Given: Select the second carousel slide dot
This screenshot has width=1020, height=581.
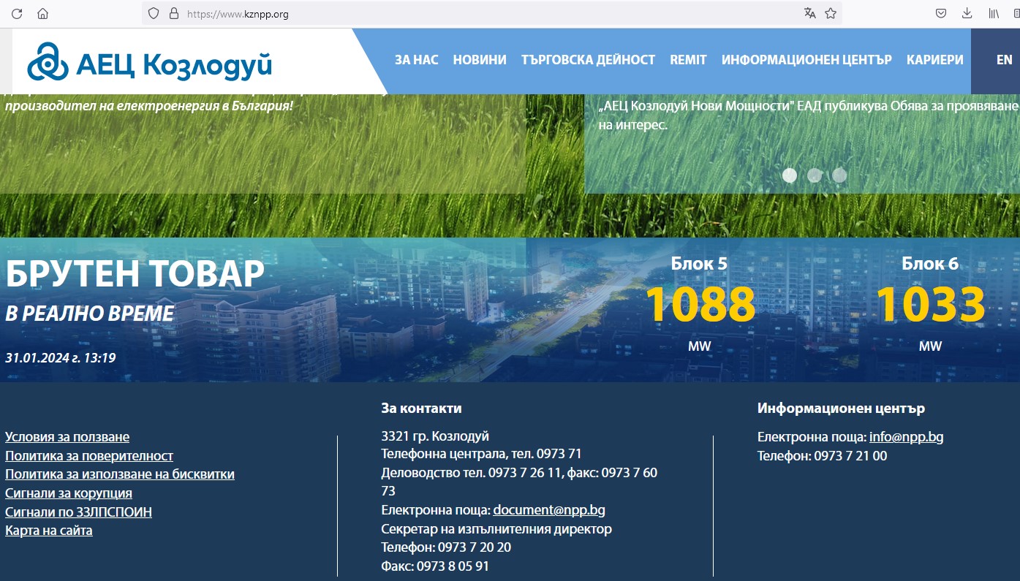Looking at the screenshot, I should point(815,175).
